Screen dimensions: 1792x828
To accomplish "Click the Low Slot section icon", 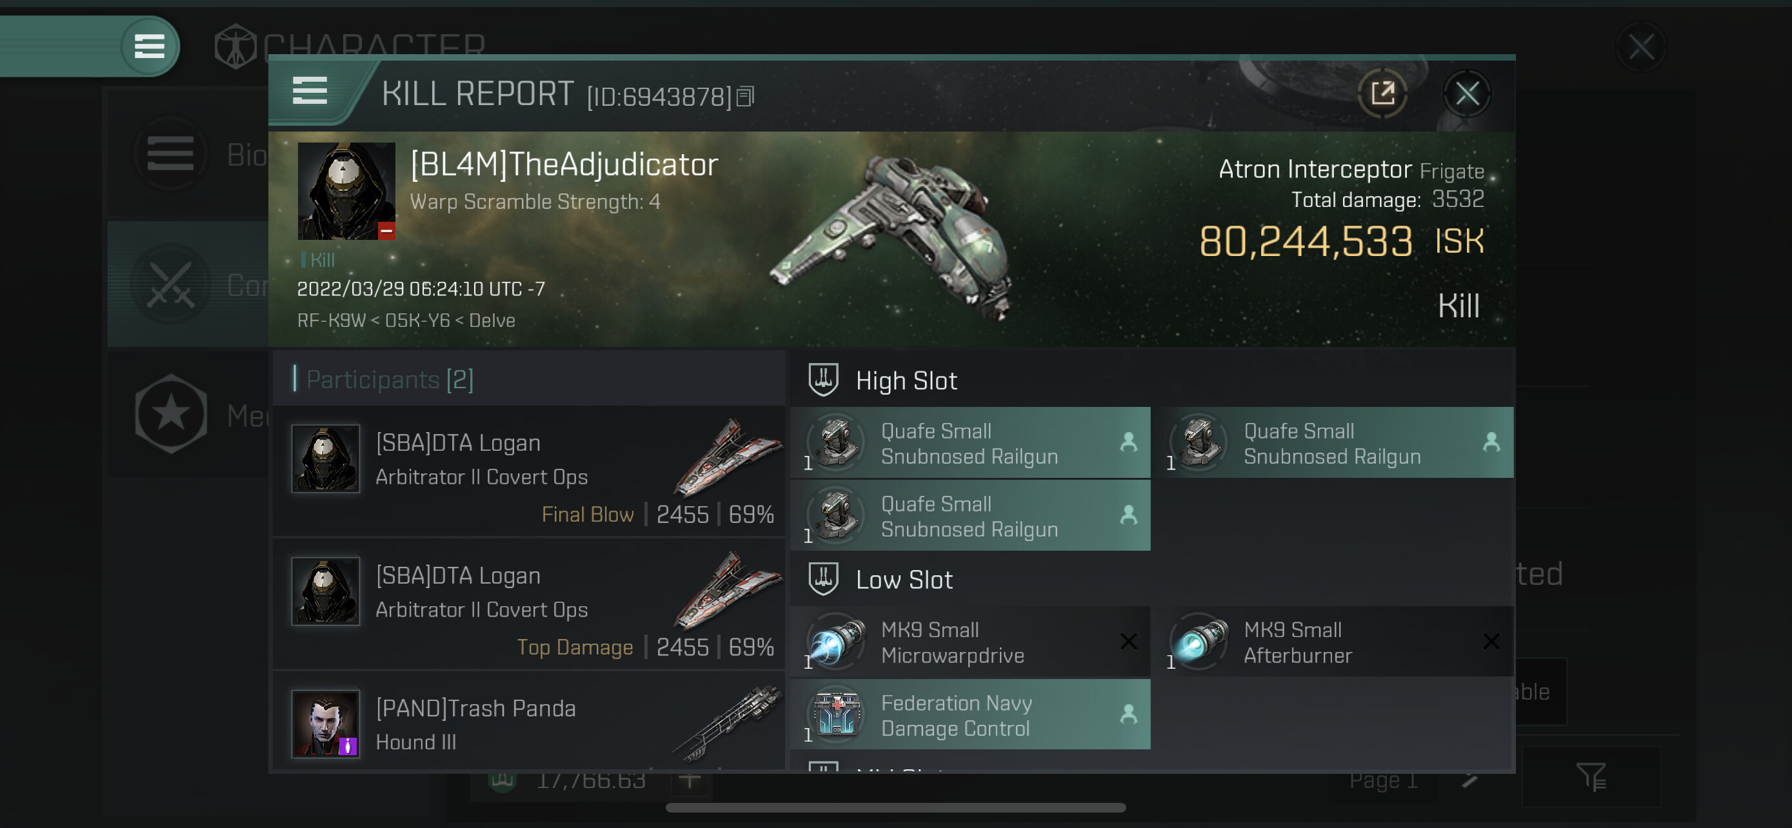I will (x=823, y=578).
